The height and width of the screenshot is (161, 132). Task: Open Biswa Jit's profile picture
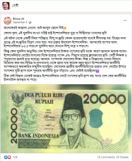(8, 21)
